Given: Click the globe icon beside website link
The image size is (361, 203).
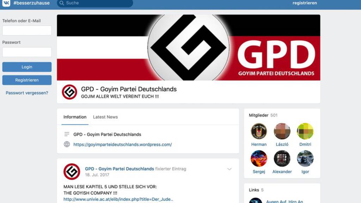Looking at the screenshot, I should 67,144.
